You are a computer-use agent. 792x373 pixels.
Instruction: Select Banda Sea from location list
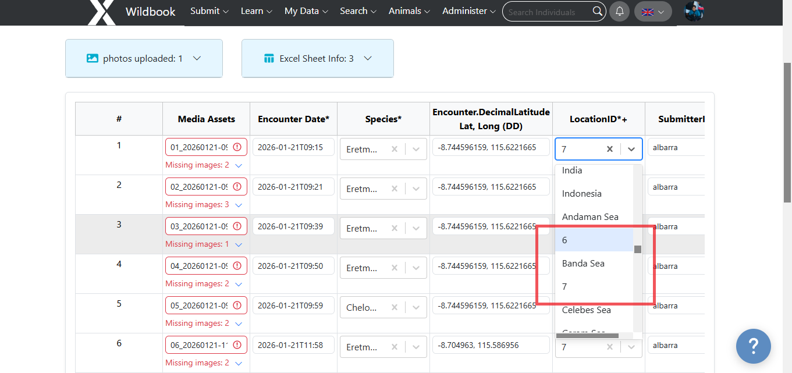pyautogui.click(x=583, y=264)
